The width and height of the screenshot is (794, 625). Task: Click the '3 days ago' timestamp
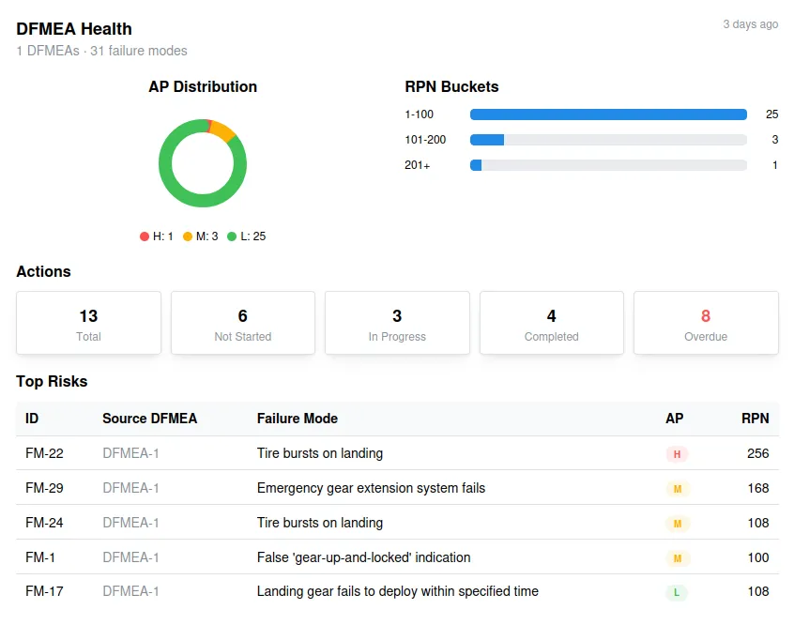coord(751,24)
